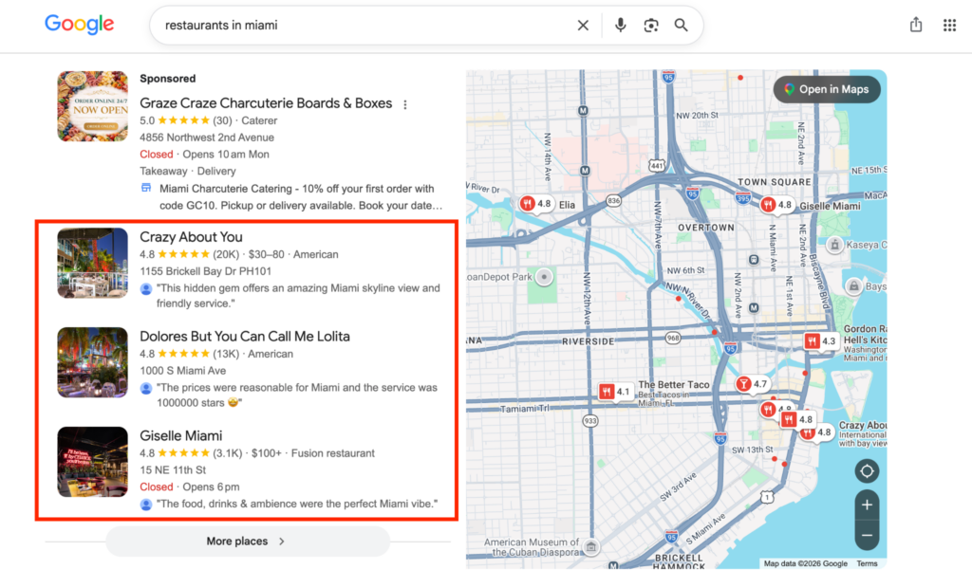The height and width of the screenshot is (588, 972).
Task: Click the share icon at top right
Action: coord(916,25)
